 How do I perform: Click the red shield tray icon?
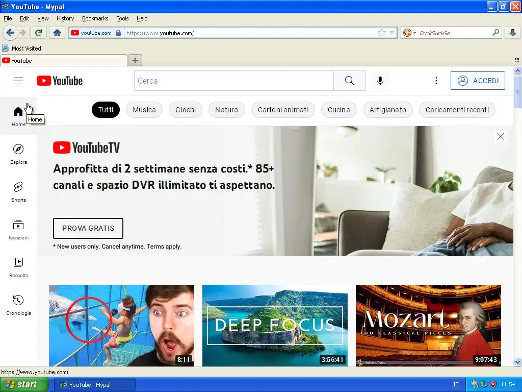tap(493, 385)
